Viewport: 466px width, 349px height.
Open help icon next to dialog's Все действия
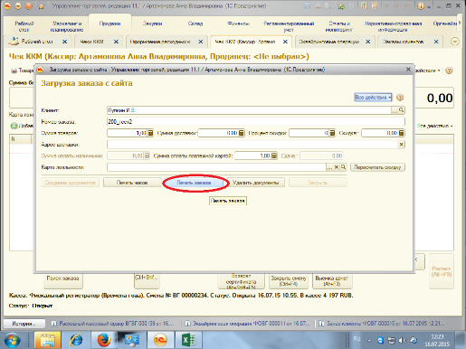[400, 98]
